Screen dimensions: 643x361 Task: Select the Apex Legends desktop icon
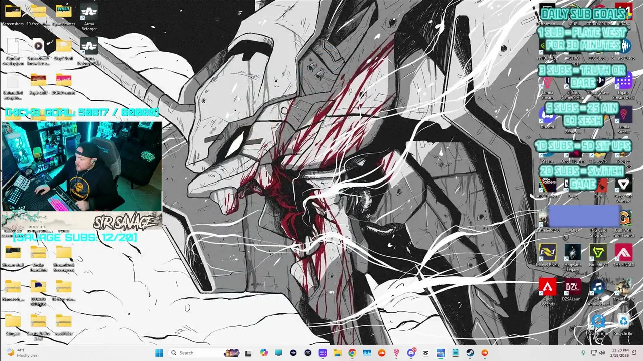coord(547,291)
